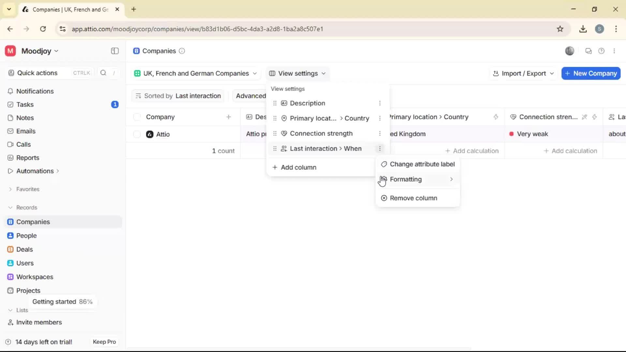Open the View settings dropdown
Viewport: 626px width, 352px height.
(297, 73)
